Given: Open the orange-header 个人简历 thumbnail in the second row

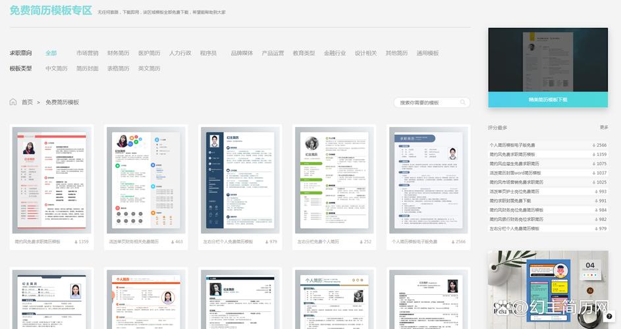Looking at the screenshot, I should click(146, 299).
